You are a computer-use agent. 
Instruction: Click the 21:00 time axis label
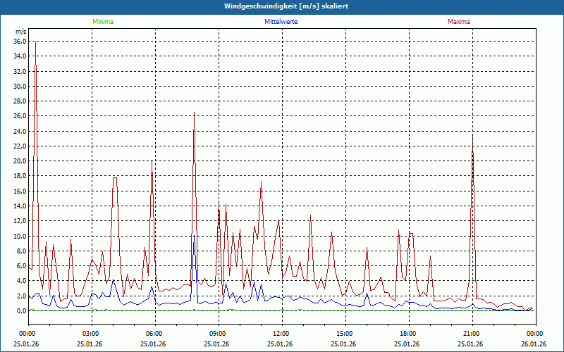[472, 333]
